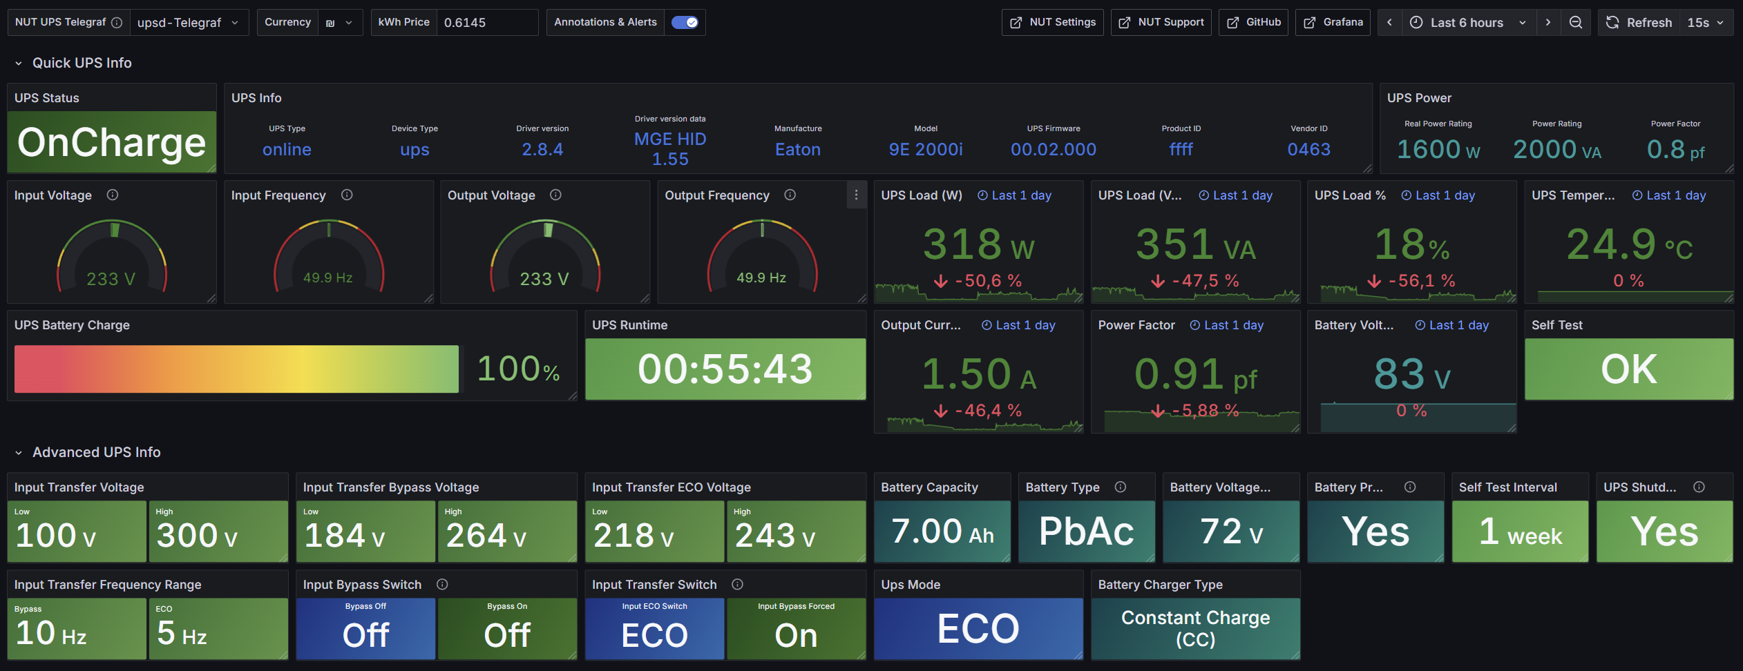Open the 15s refresh interval dropdown
The image size is (1743, 671).
(x=1706, y=22)
